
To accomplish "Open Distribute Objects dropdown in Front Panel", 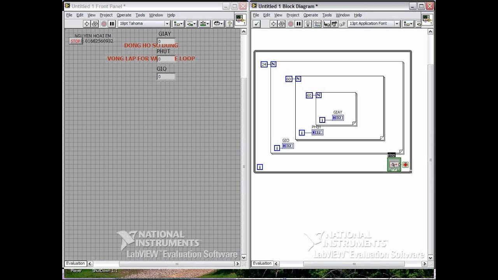I will coord(191,24).
